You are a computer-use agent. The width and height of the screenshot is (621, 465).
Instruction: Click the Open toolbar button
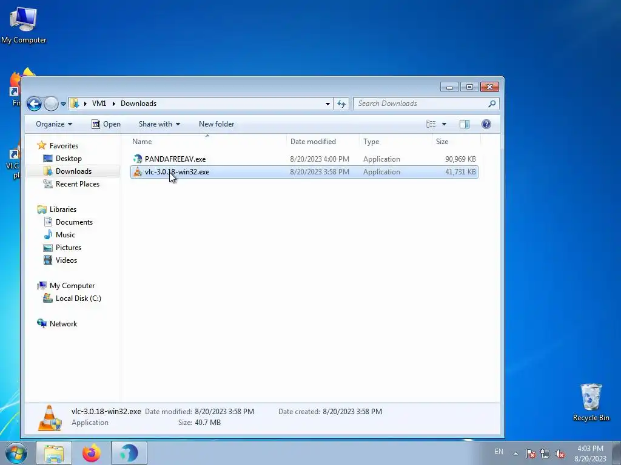pos(106,124)
